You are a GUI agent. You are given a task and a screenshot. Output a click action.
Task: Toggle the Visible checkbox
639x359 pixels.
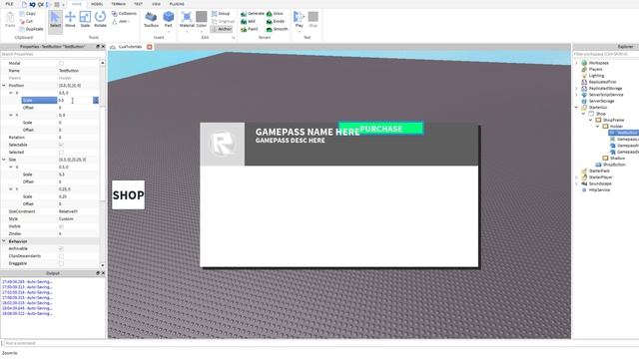point(61,226)
